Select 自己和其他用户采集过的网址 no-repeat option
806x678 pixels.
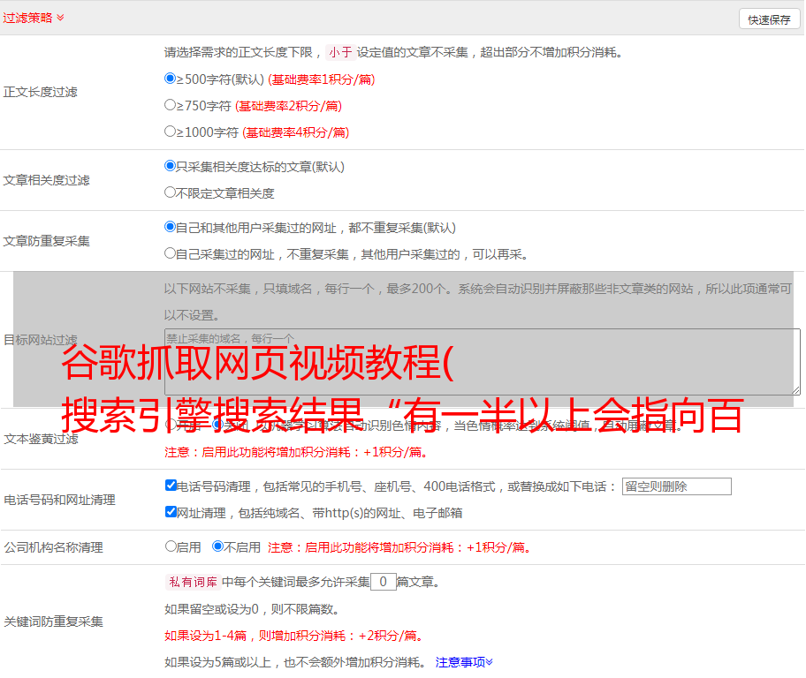click(x=171, y=227)
